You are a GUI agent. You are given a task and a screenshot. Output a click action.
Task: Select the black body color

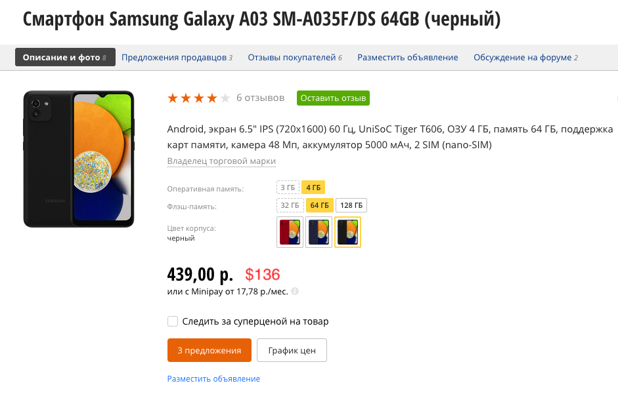point(347,232)
